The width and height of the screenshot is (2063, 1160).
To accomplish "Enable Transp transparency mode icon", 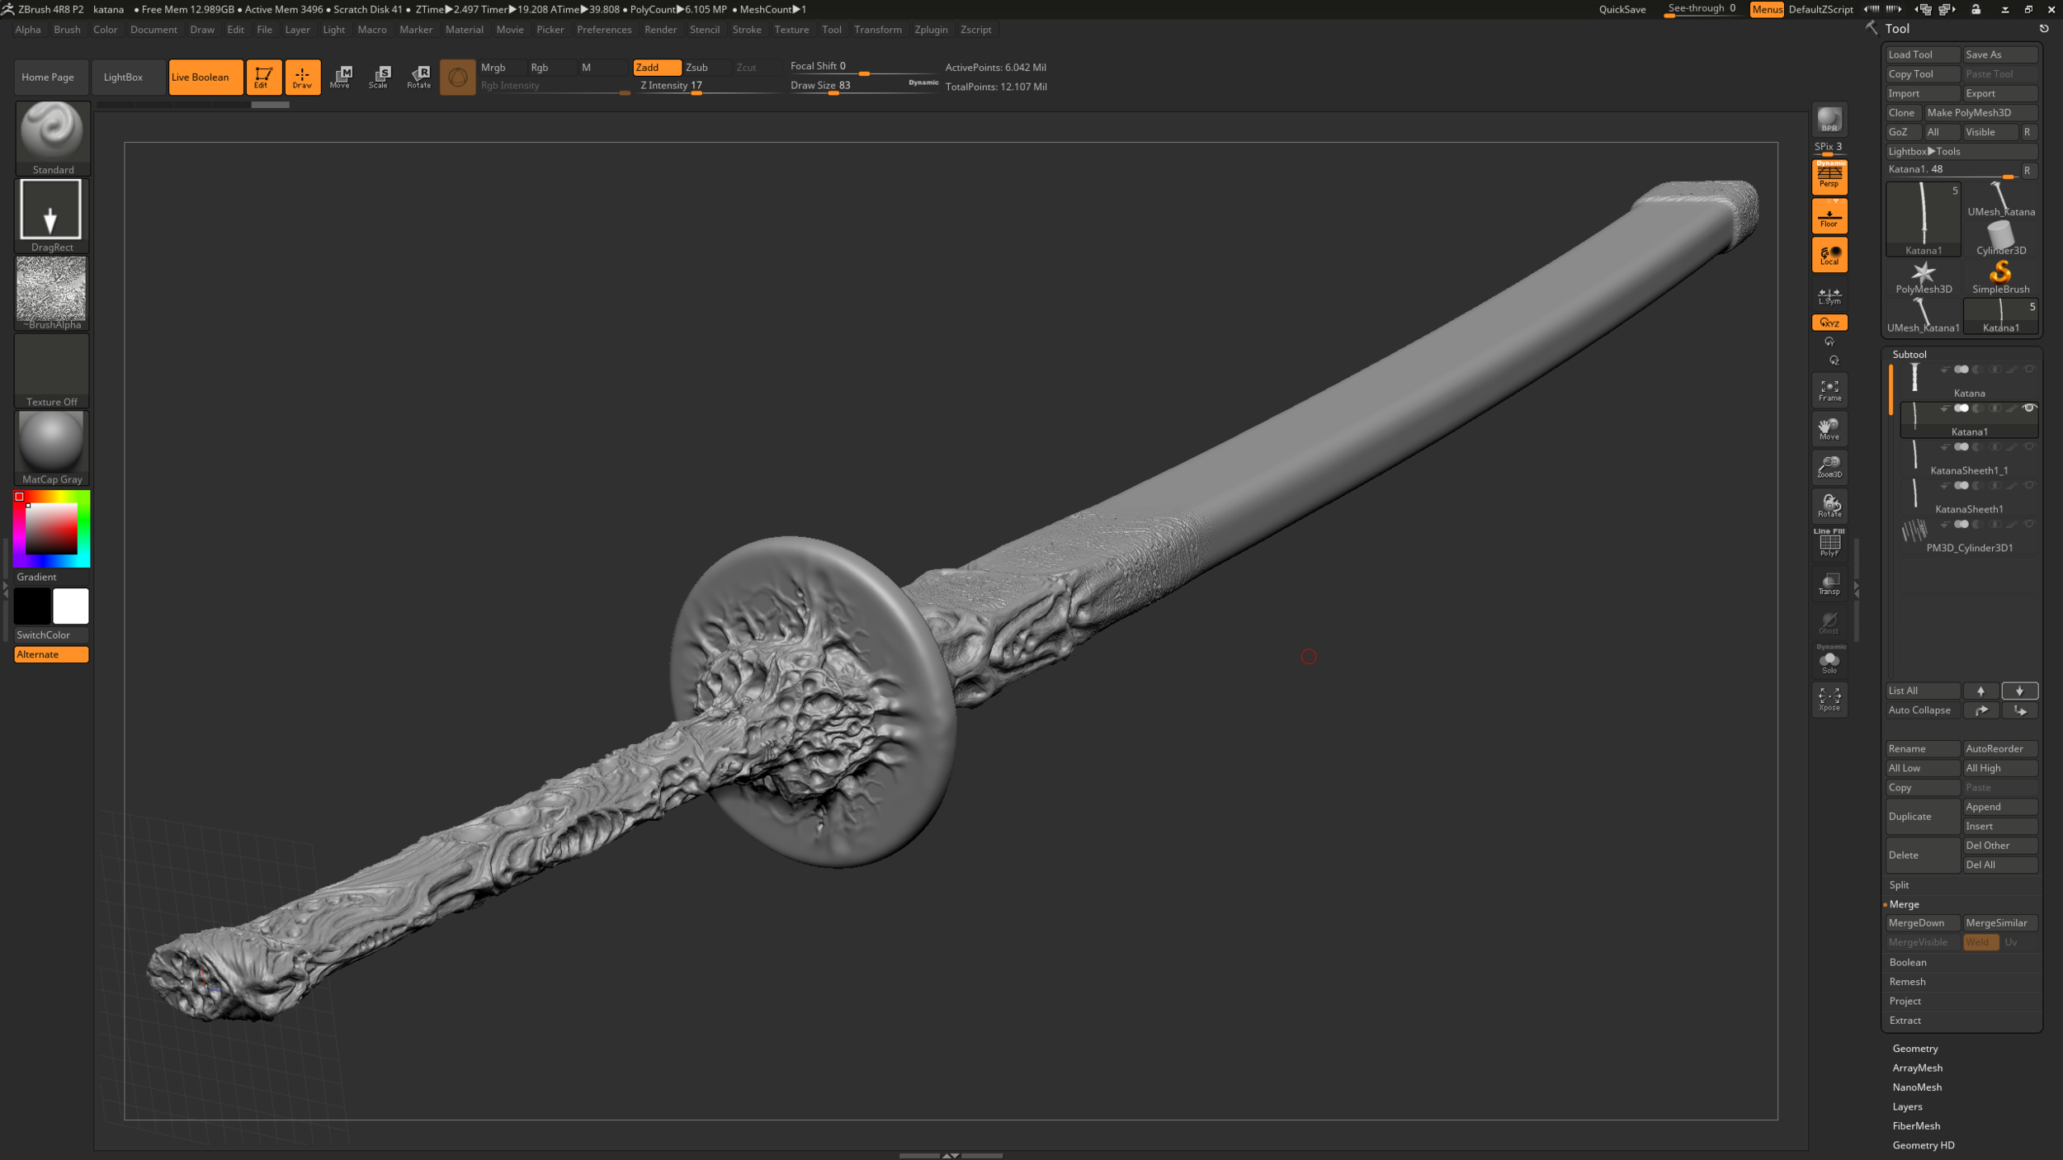I will (1829, 583).
